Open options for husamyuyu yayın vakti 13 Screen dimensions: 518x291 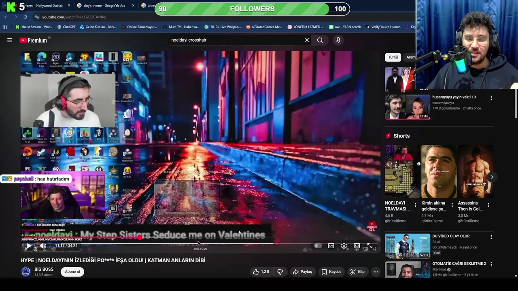pos(491,98)
